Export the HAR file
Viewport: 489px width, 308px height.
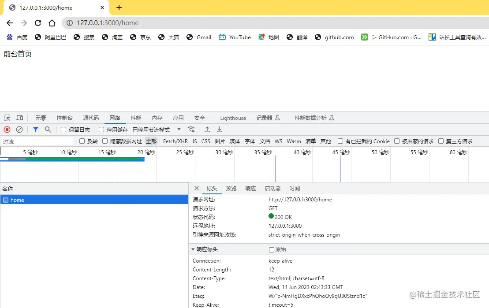point(220,130)
